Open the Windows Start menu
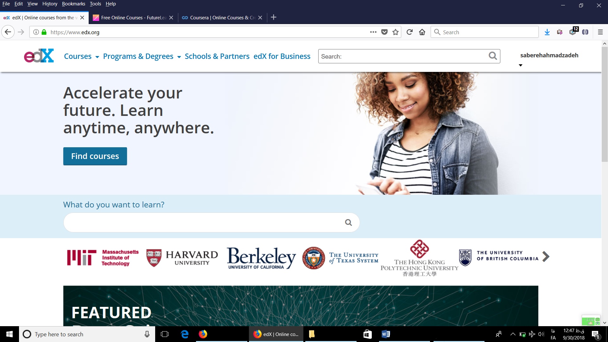Viewport: 608px width, 342px height. click(x=9, y=334)
